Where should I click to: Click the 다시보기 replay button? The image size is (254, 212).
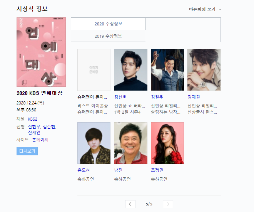27,151
